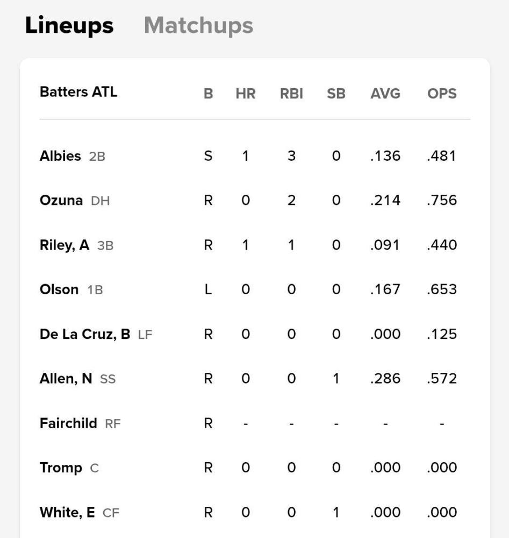Image resolution: width=509 pixels, height=538 pixels.
Task: Tap Allen, N player row
Action: point(66,379)
